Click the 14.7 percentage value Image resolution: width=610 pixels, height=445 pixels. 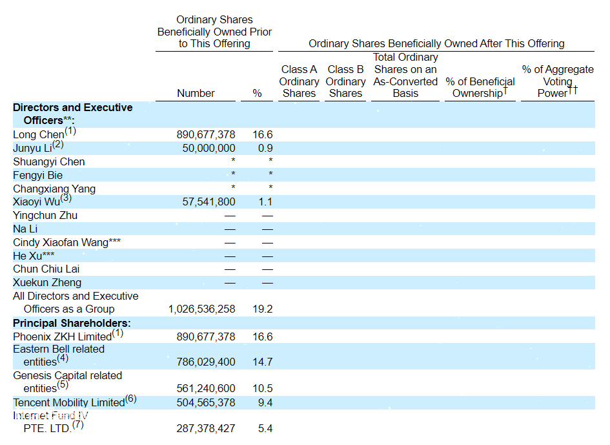(263, 362)
